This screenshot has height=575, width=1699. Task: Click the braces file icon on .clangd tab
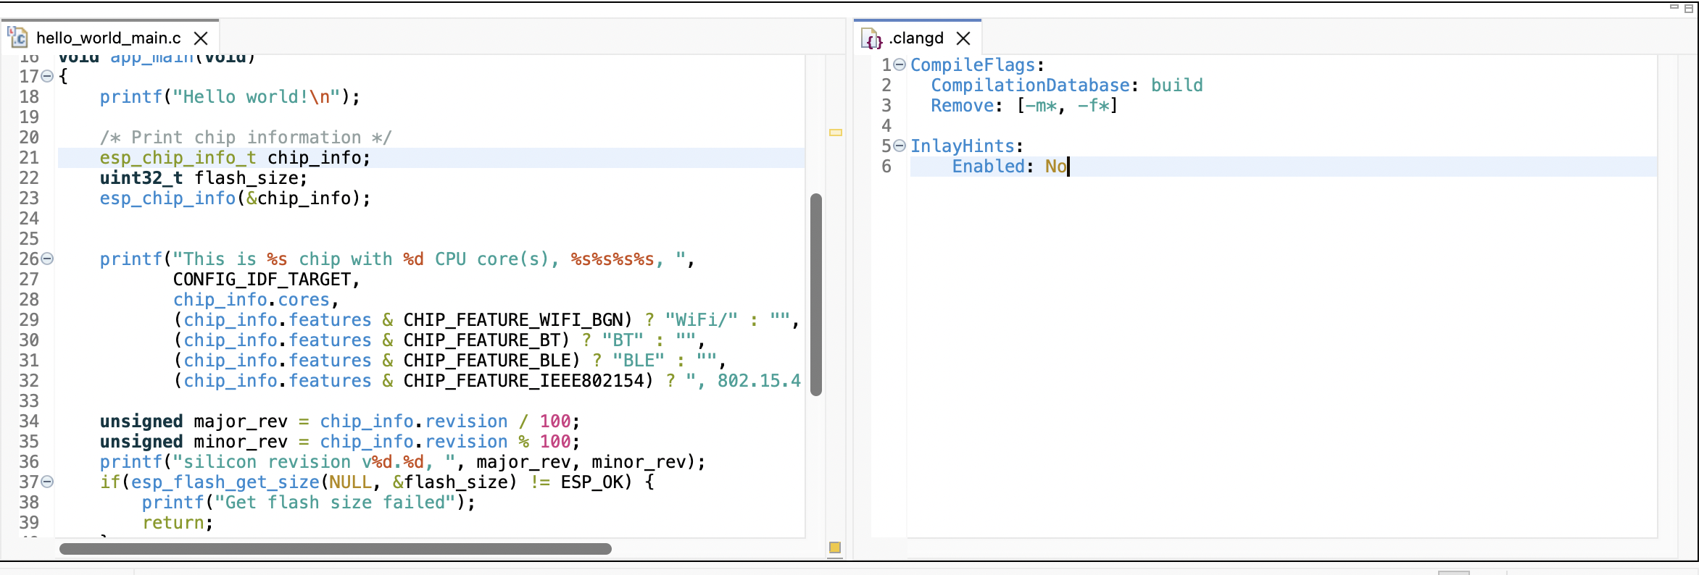[872, 38]
